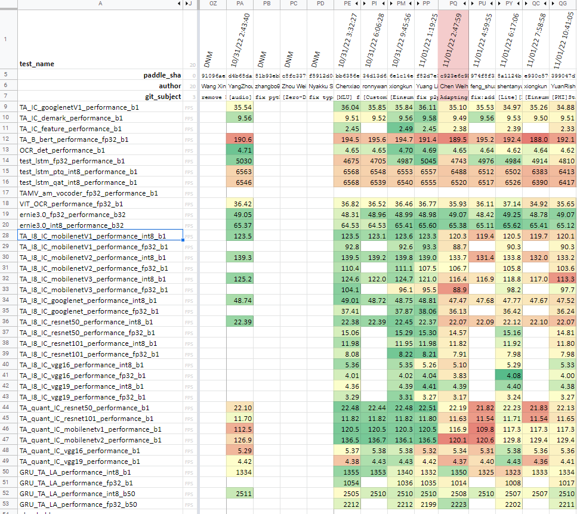This screenshot has height=514, width=577.
Task: Click the 109.8 cell in column PU
Action: pyautogui.click(x=482, y=429)
